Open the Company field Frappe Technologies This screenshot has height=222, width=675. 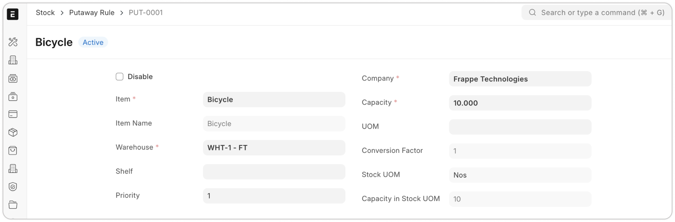pyautogui.click(x=520, y=79)
